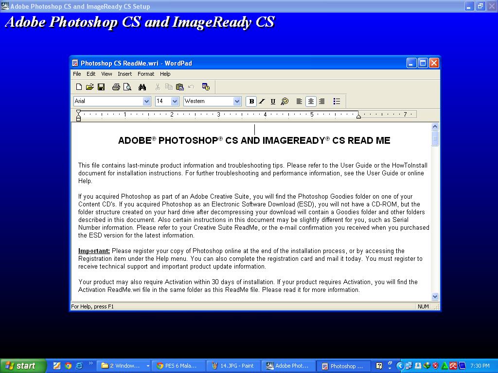Click the Undo arrow icon
This screenshot has width=498, height=373.
click(191, 86)
